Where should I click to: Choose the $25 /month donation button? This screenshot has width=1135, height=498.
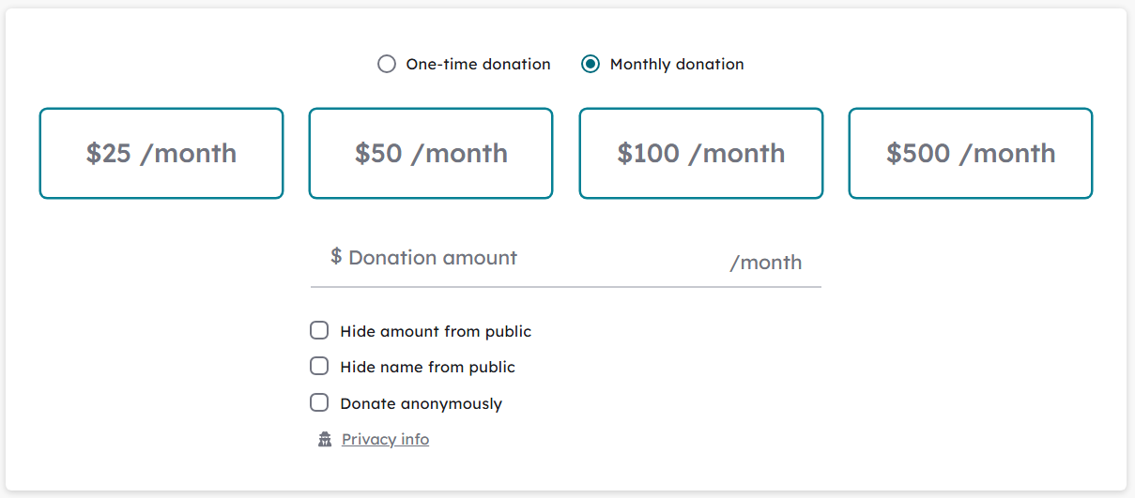tap(161, 154)
